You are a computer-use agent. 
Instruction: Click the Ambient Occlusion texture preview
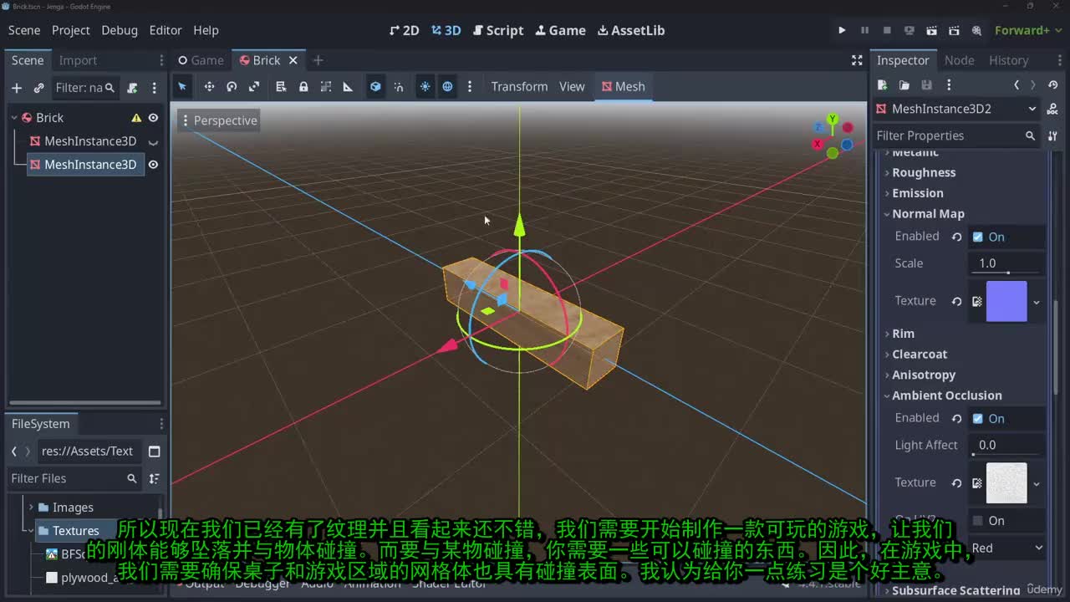(1006, 483)
